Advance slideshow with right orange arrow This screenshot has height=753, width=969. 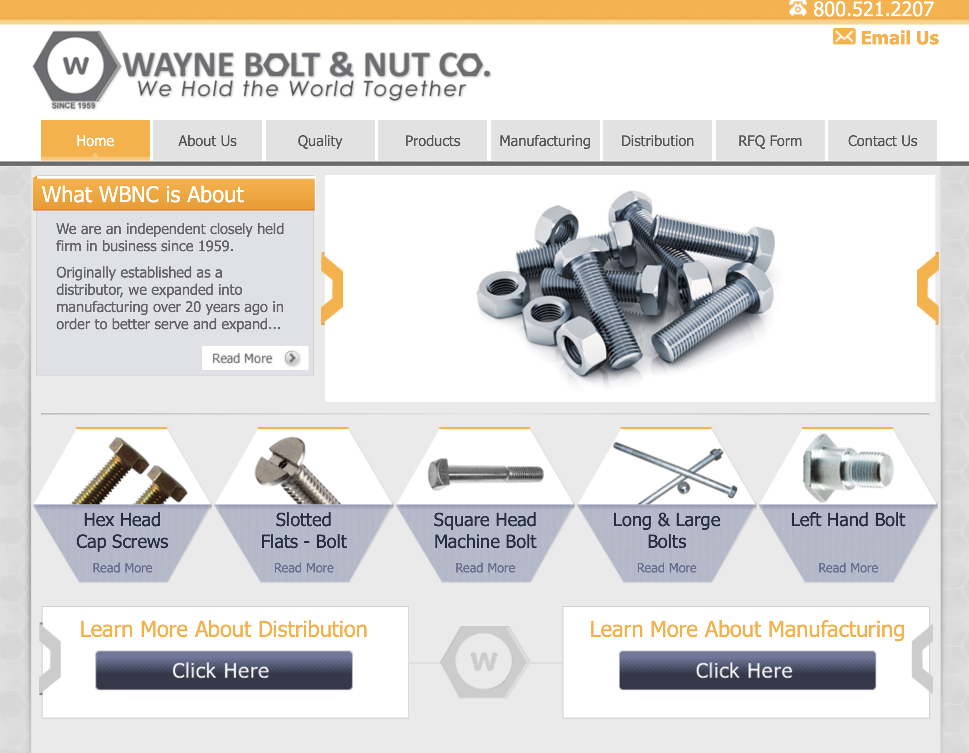click(928, 288)
